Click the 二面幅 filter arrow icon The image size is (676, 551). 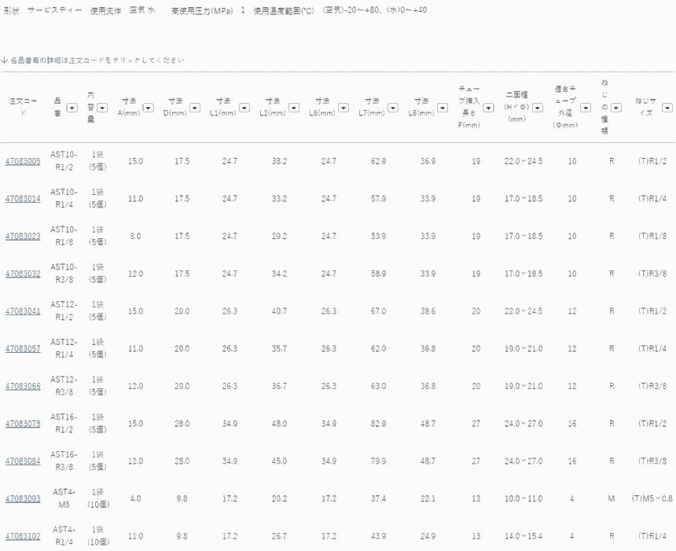pos(537,108)
